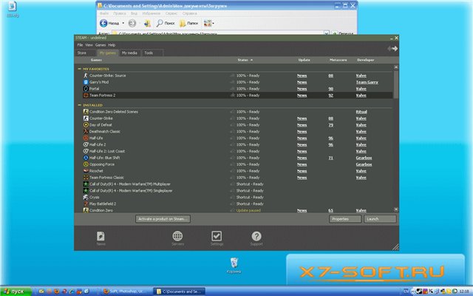Click the Play Battlefield 2 icon
The height and width of the screenshot is (296, 473).
[86, 204]
